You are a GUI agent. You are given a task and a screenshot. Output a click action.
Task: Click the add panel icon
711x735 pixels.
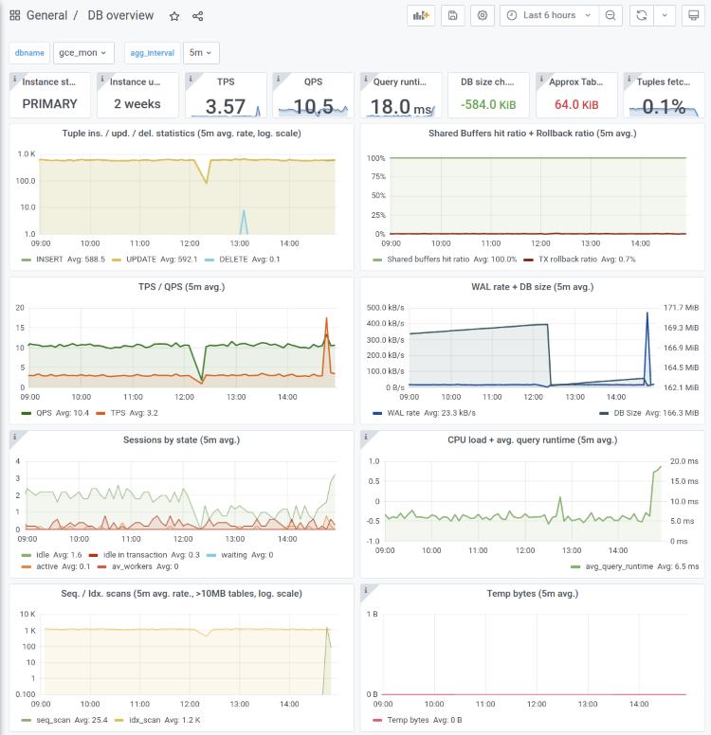(419, 16)
